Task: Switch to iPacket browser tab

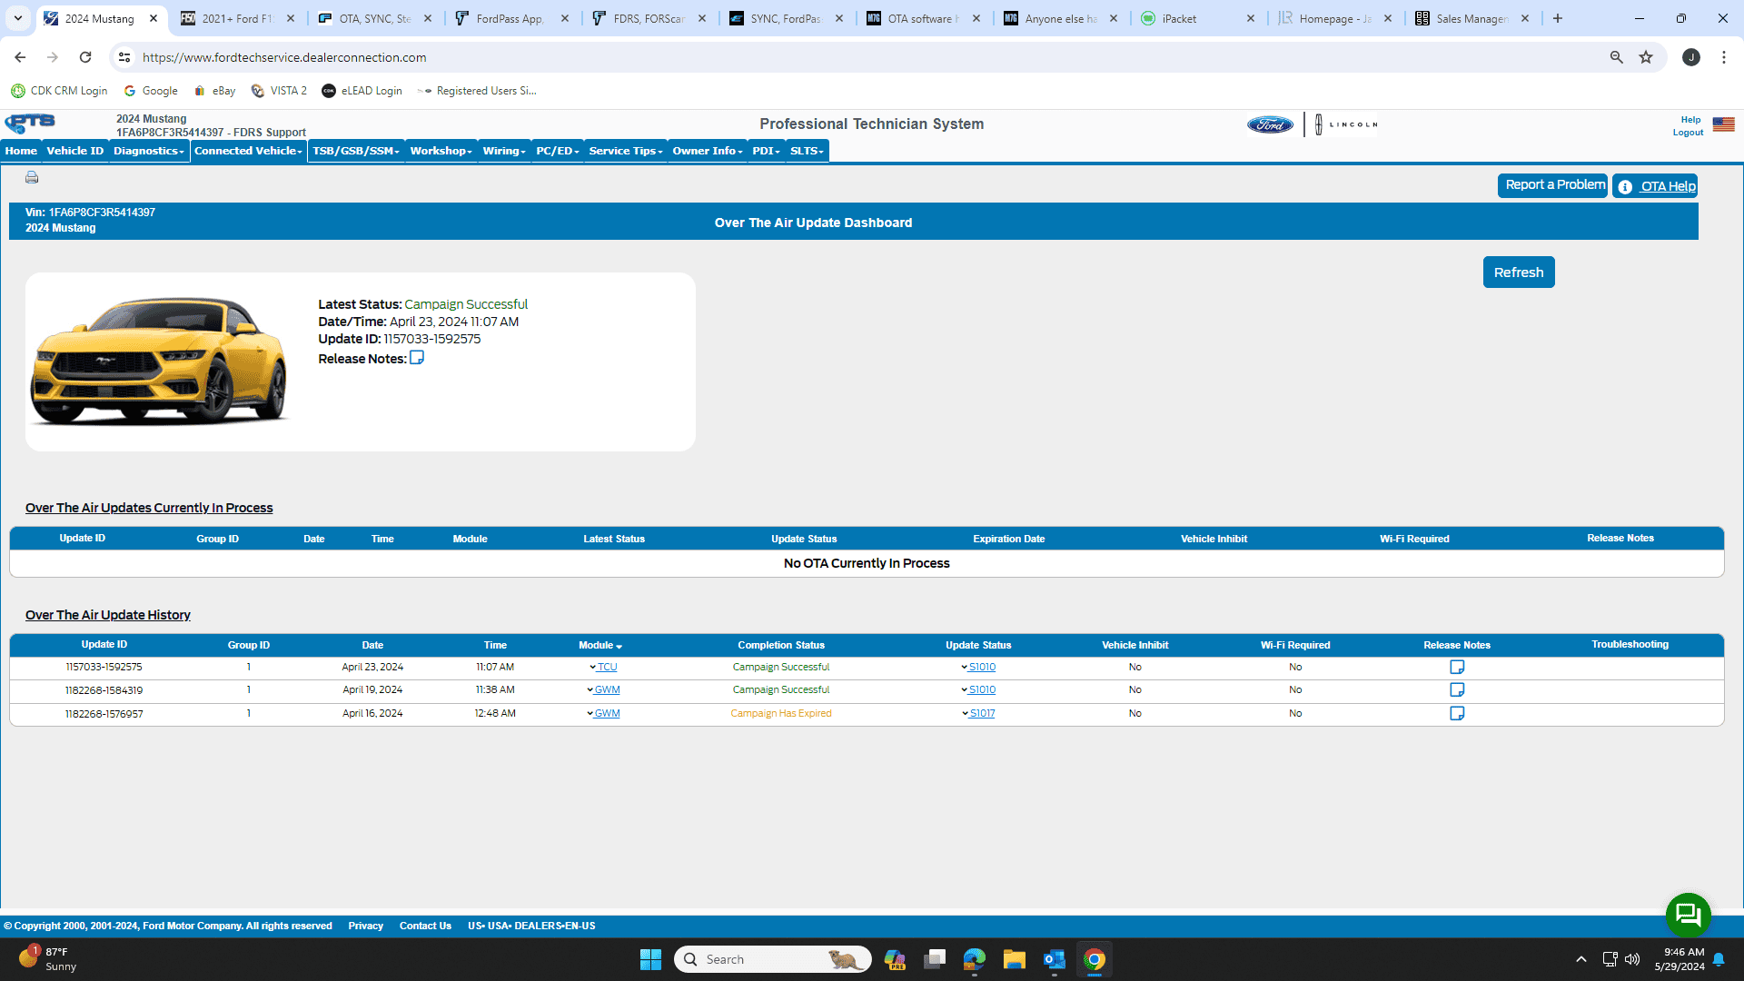Action: (1198, 18)
